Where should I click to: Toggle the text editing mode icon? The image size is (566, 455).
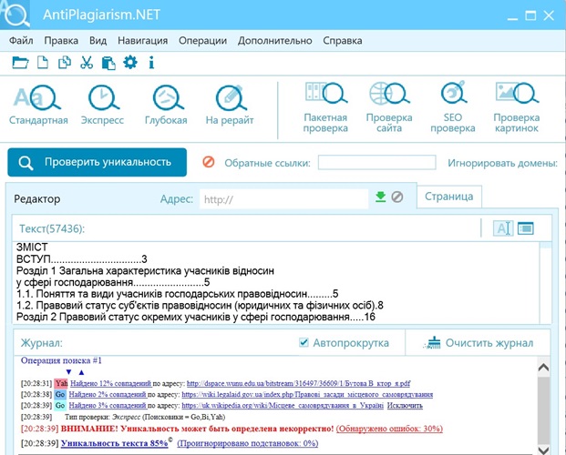[503, 228]
